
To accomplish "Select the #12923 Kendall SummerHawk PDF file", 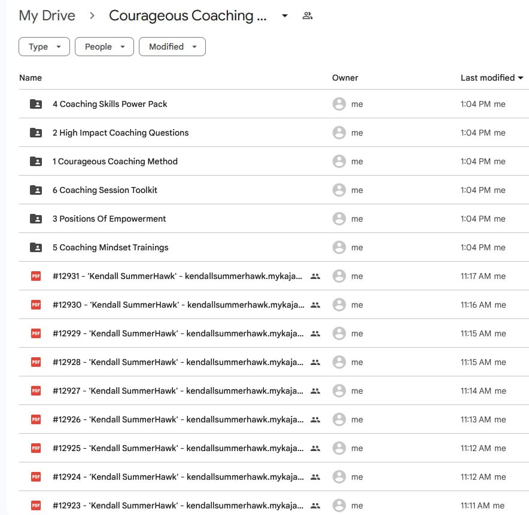I will [177, 505].
